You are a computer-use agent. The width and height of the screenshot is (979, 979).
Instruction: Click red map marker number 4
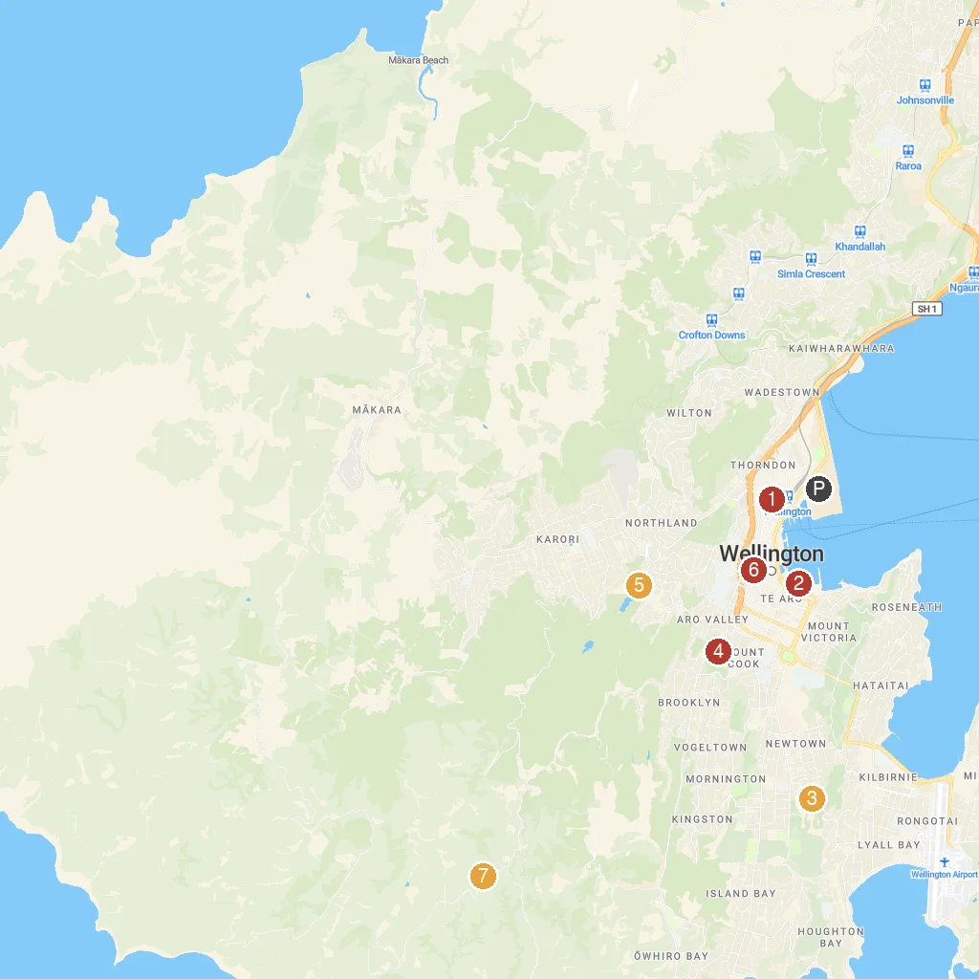pyautogui.click(x=718, y=651)
